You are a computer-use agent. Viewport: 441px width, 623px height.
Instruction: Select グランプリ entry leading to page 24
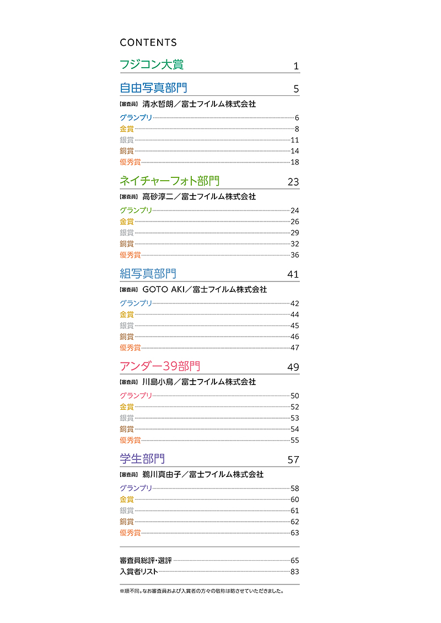136,210
